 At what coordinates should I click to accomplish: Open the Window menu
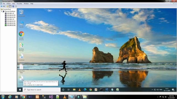[x=26, y=4]
